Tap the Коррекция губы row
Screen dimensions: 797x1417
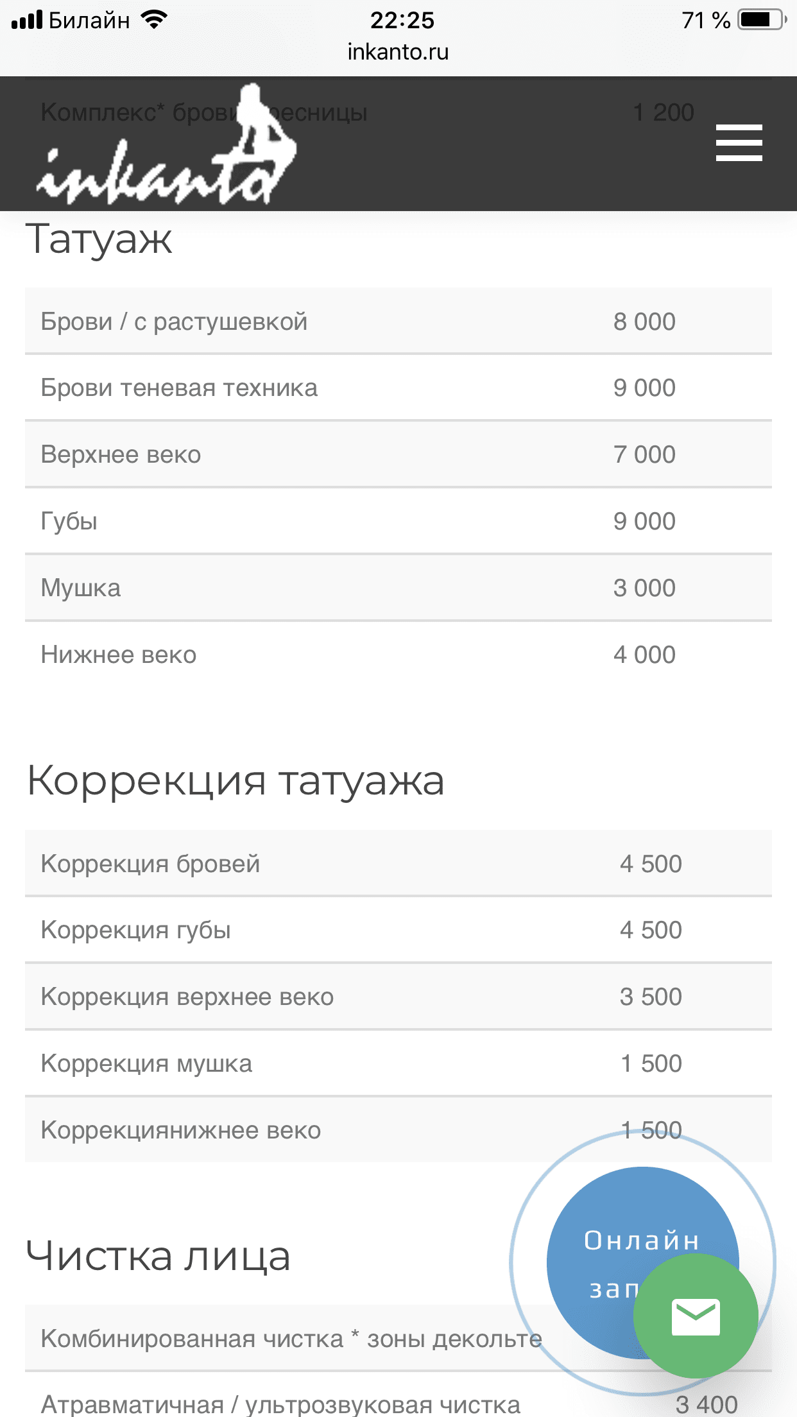click(x=398, y=930)
